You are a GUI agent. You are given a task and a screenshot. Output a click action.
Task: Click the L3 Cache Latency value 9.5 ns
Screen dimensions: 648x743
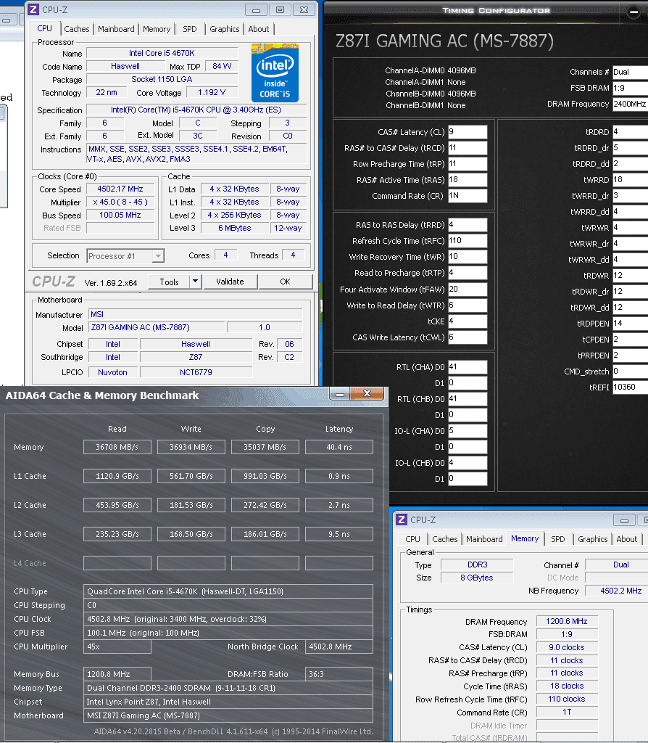coord(339,534)
